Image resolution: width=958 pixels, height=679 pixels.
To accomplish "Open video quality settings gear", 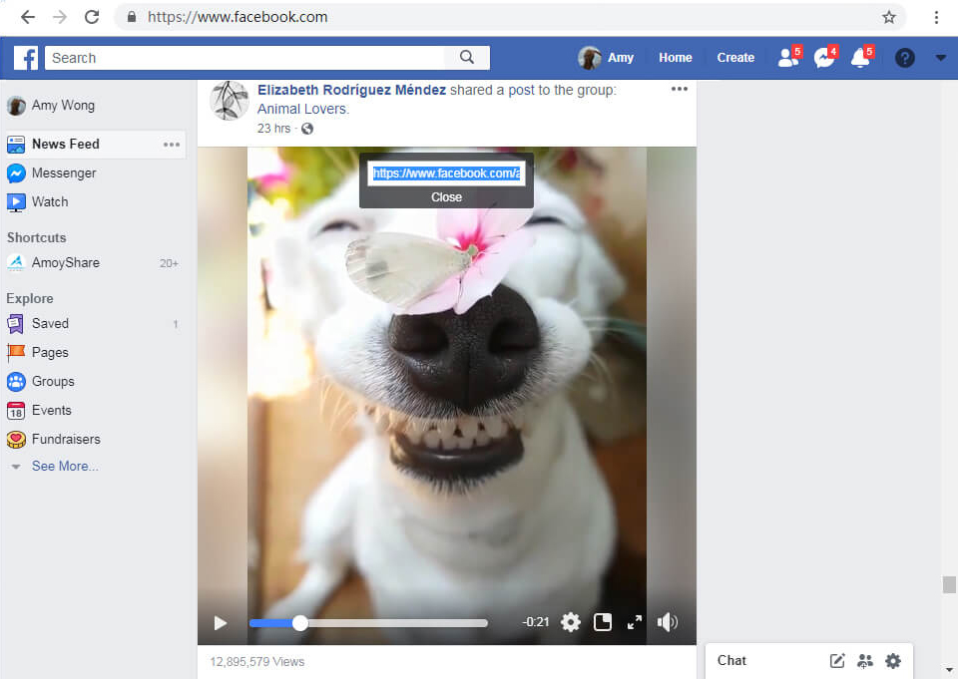I will point(571,622).
